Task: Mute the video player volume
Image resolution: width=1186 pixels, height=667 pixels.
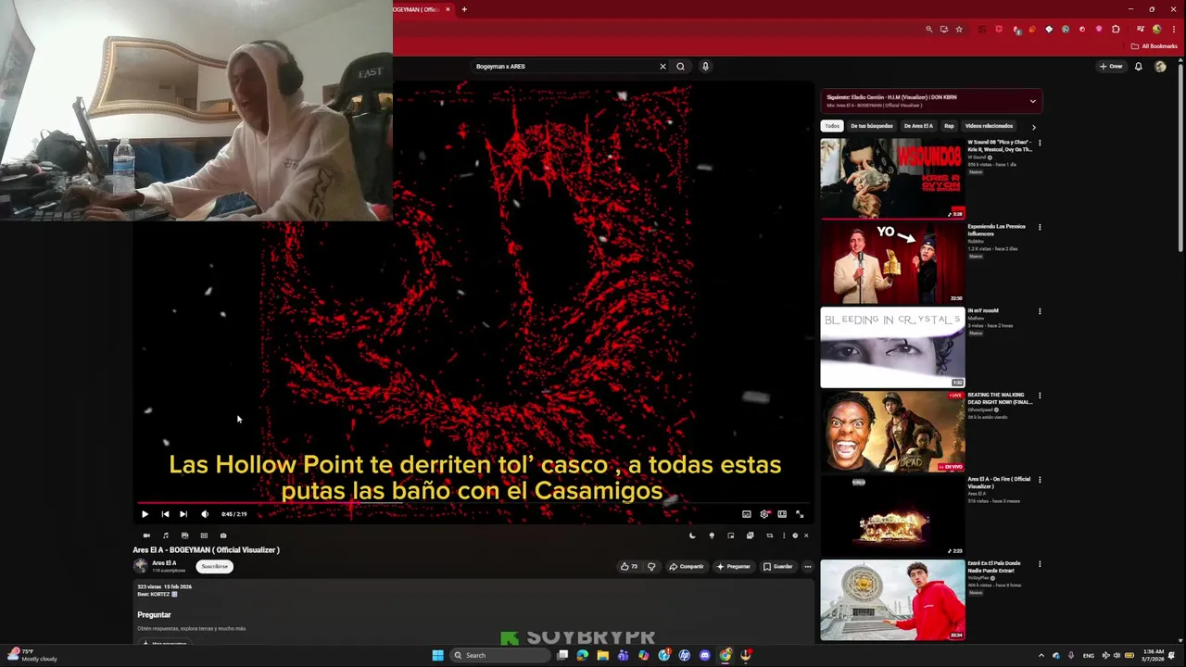Action: click(x=205, y=514)
